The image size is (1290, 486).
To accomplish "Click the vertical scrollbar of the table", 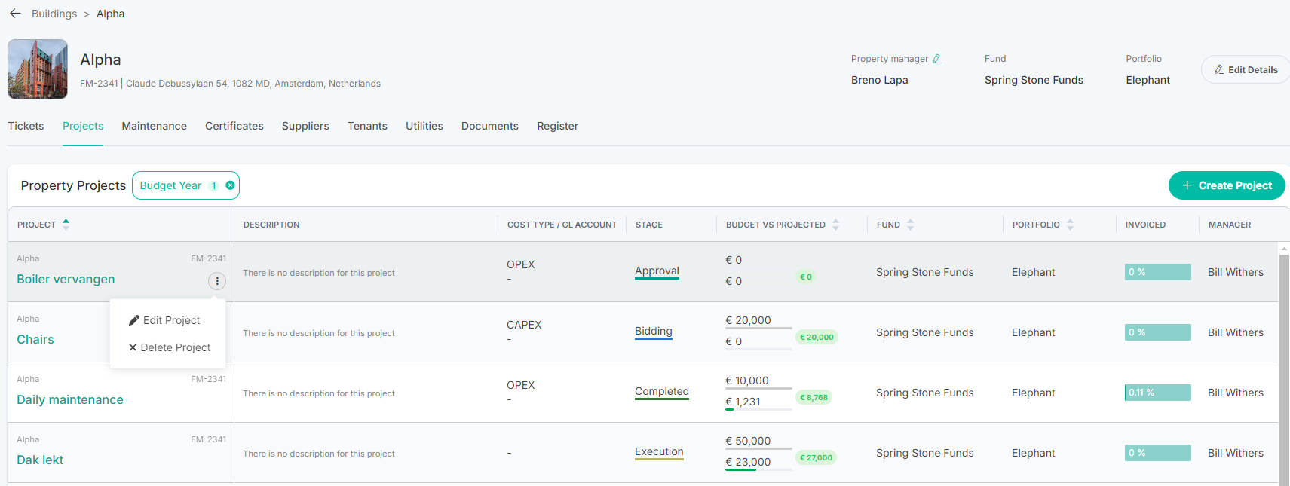I will click(x=1285, y=369).
